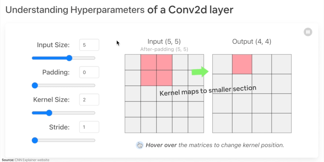Image resolution: width=324 pixels, height=162 pixels.
Task: Pause the animation with the pause icon
Action: [x=308, y=32]
